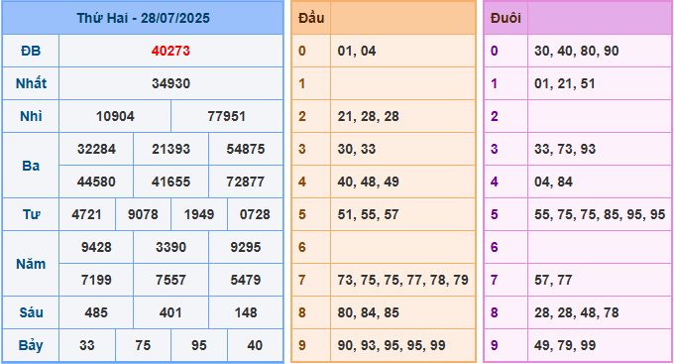The image size is (674, 364).
Task: Select second prize number 10904
Action: pos(115,116)
